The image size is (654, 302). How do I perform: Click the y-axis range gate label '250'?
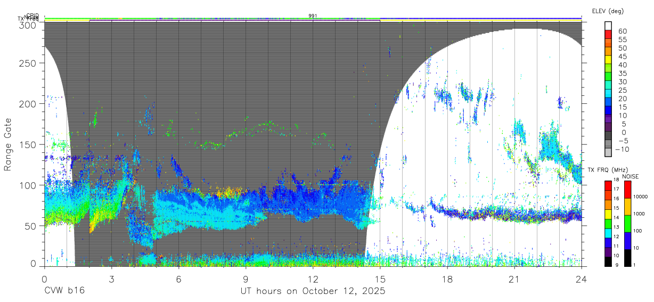[29, 63]
